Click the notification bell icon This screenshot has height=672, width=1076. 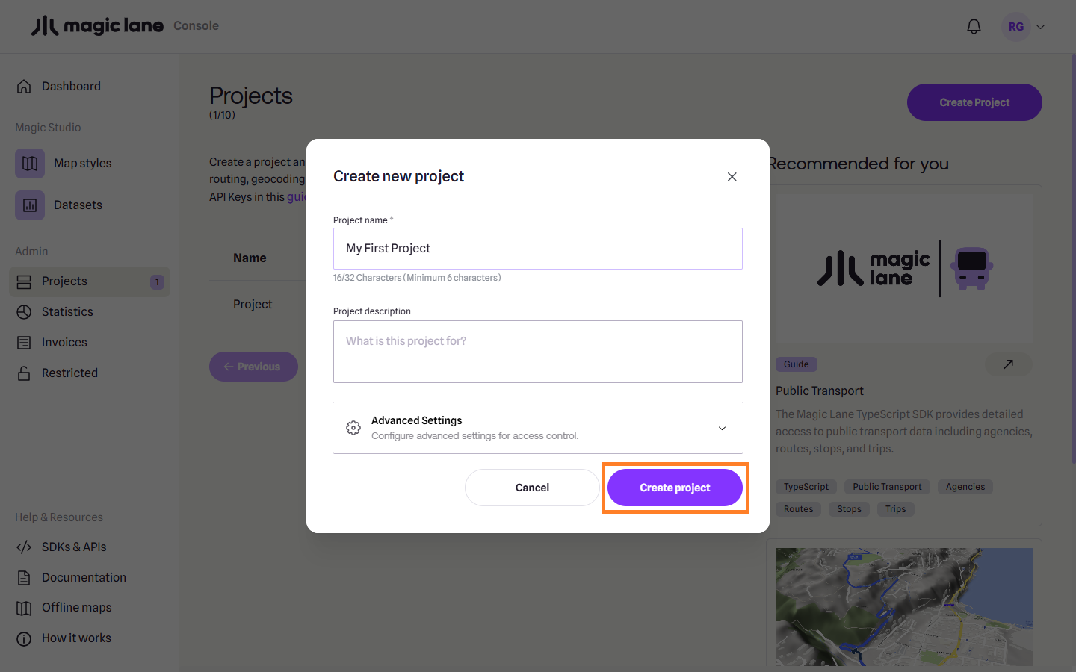coord(974,27)
